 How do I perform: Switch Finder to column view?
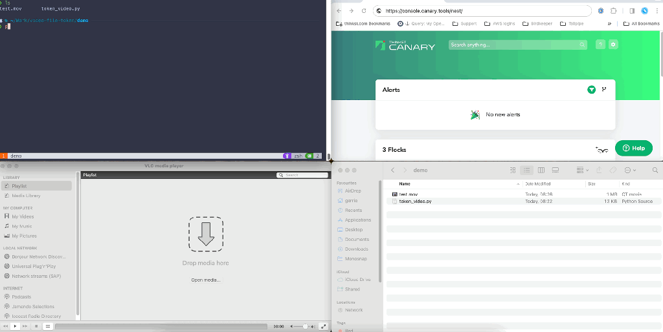point(541,170)
